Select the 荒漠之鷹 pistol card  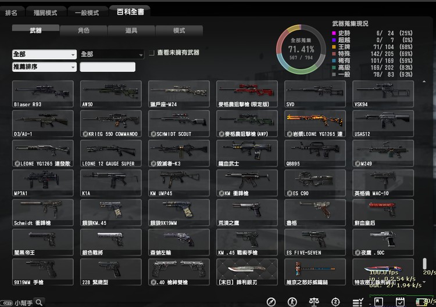[247, 212]
